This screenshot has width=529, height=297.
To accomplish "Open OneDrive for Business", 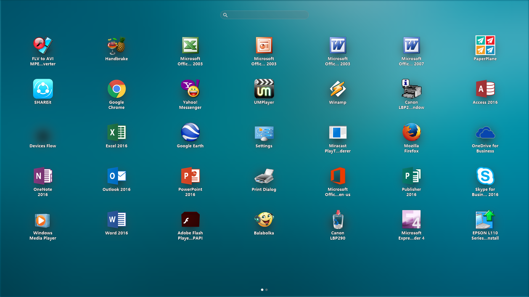I will [485, 133].
